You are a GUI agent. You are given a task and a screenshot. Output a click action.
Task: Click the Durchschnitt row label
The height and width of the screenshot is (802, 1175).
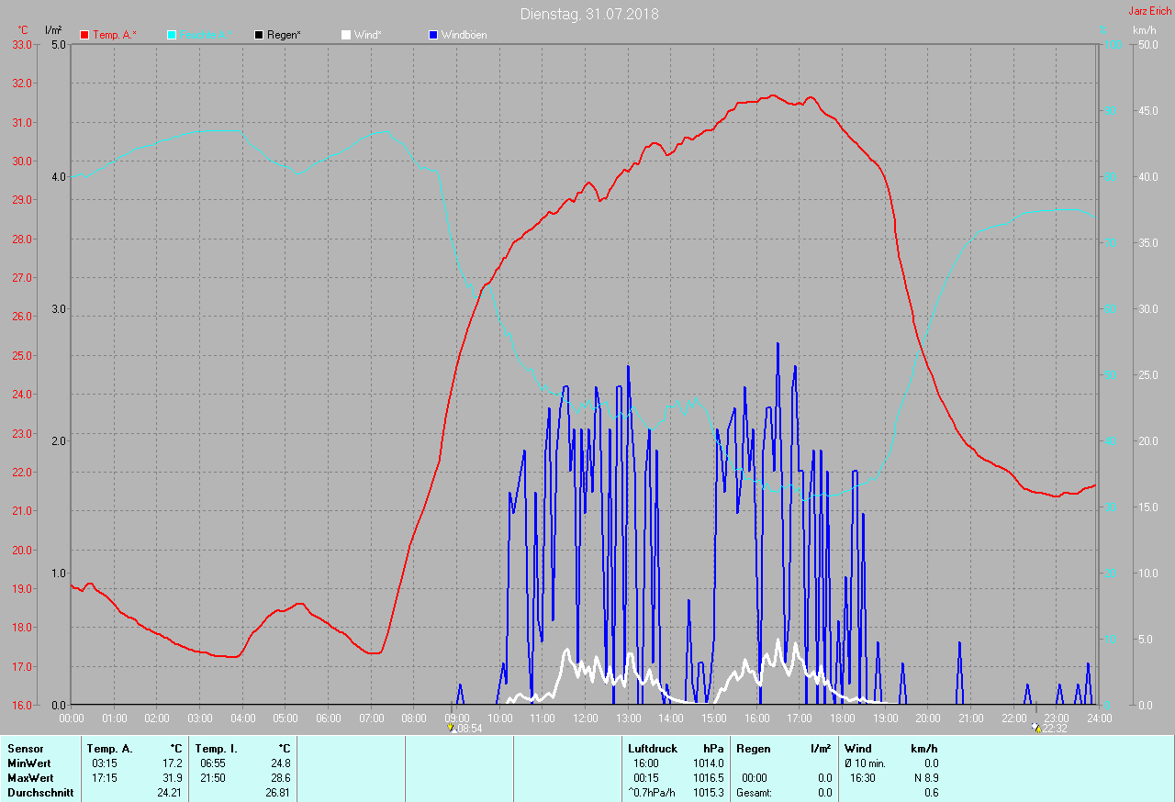click(x=40, y=793)
